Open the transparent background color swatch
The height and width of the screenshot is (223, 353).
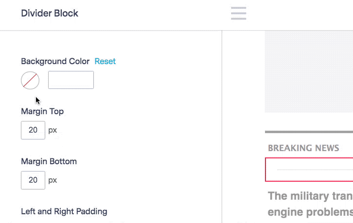coord(30,80)
